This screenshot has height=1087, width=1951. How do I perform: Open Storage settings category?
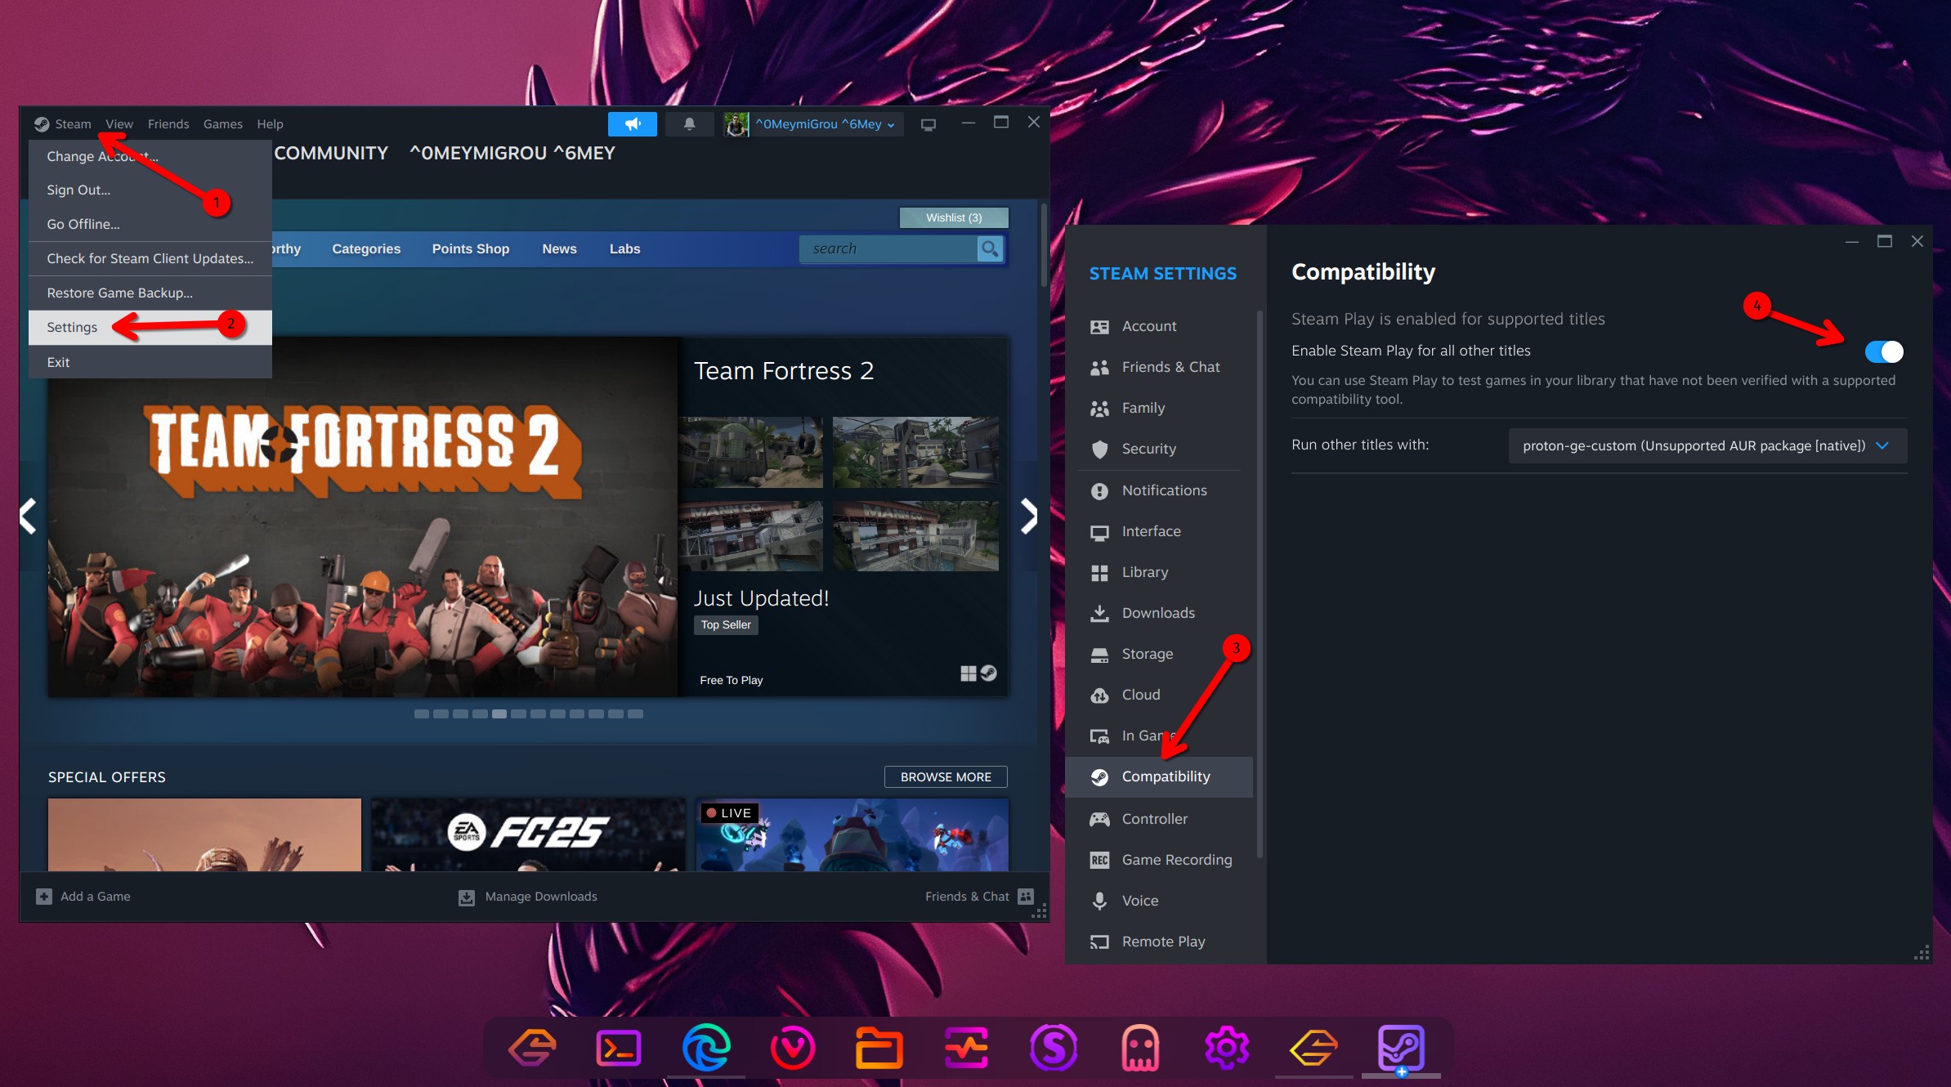tap(1159, 654)
